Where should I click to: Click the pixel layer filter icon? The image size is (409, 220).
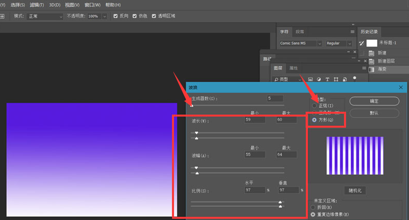pos(310,79)
